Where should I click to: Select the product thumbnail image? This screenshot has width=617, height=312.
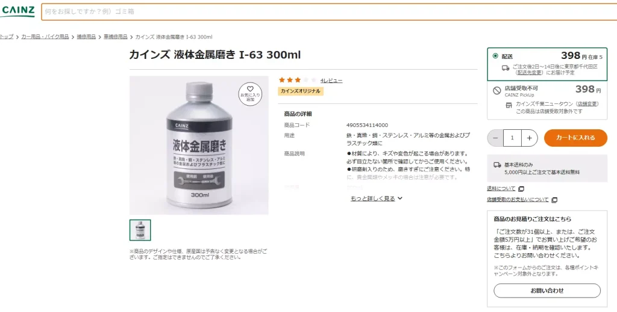(x=140, y=230)
